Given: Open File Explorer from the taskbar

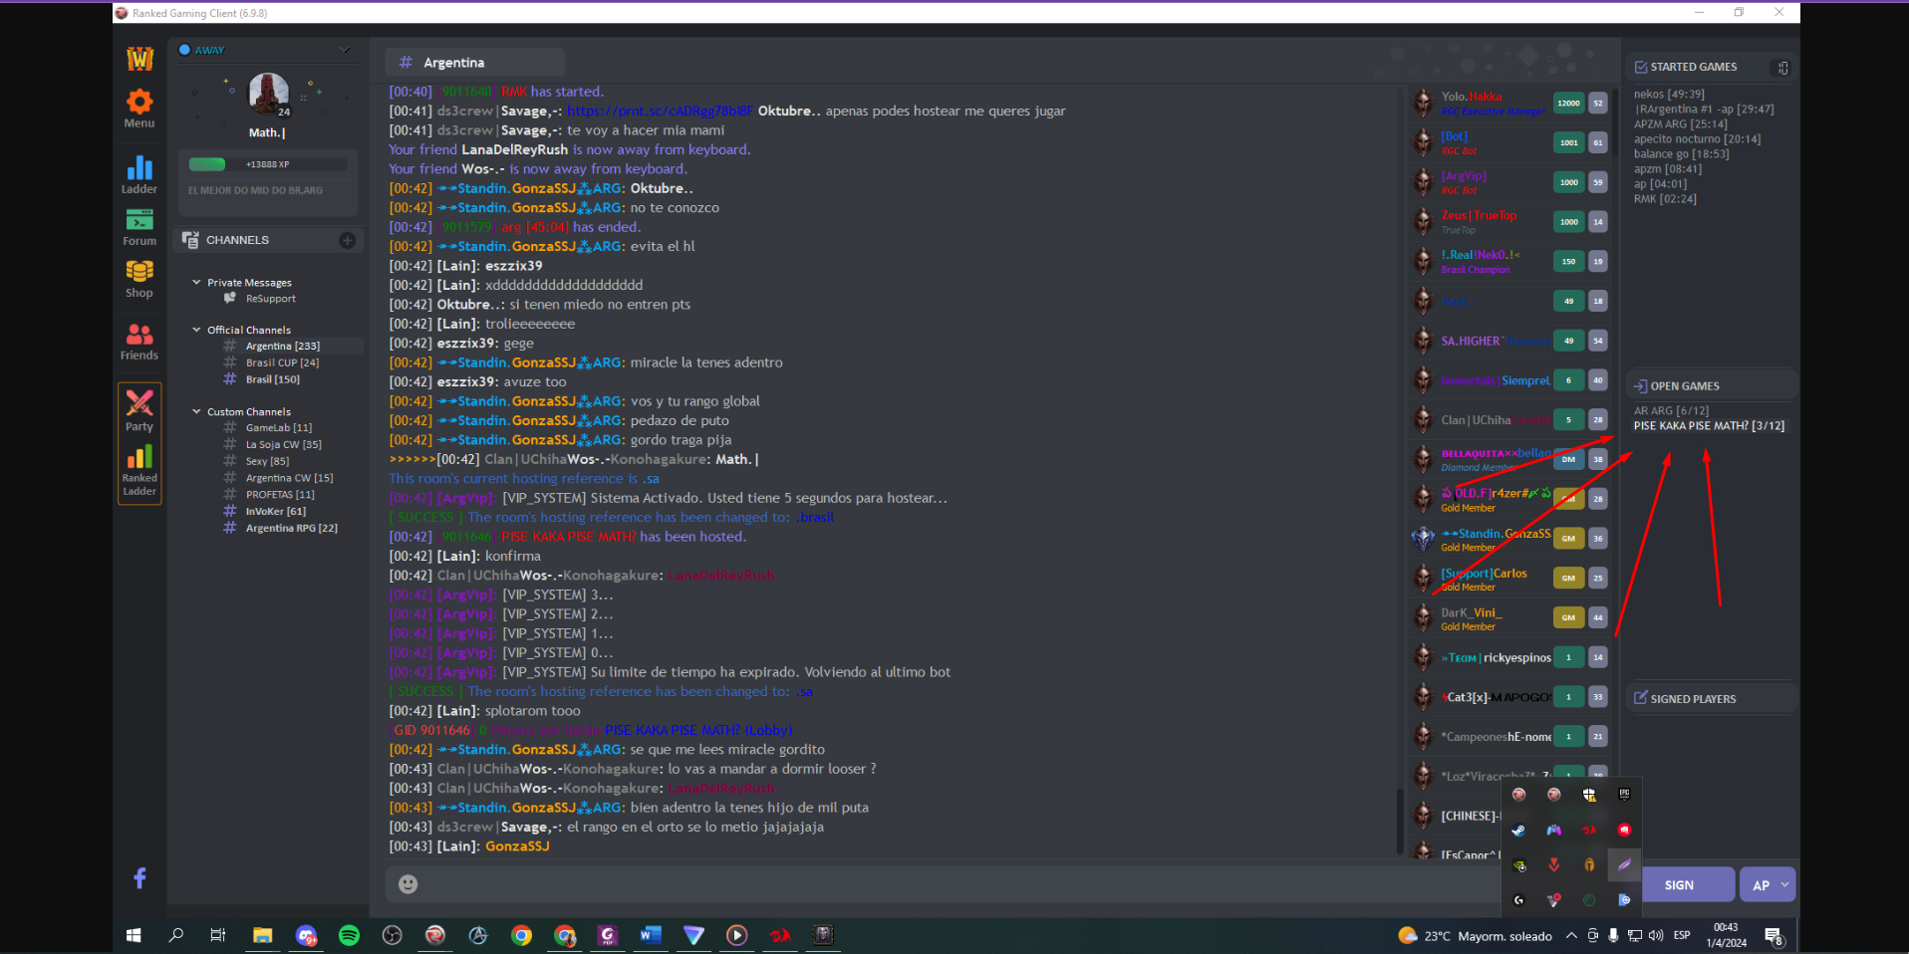Looking at the screenshot, I should 262,935.
